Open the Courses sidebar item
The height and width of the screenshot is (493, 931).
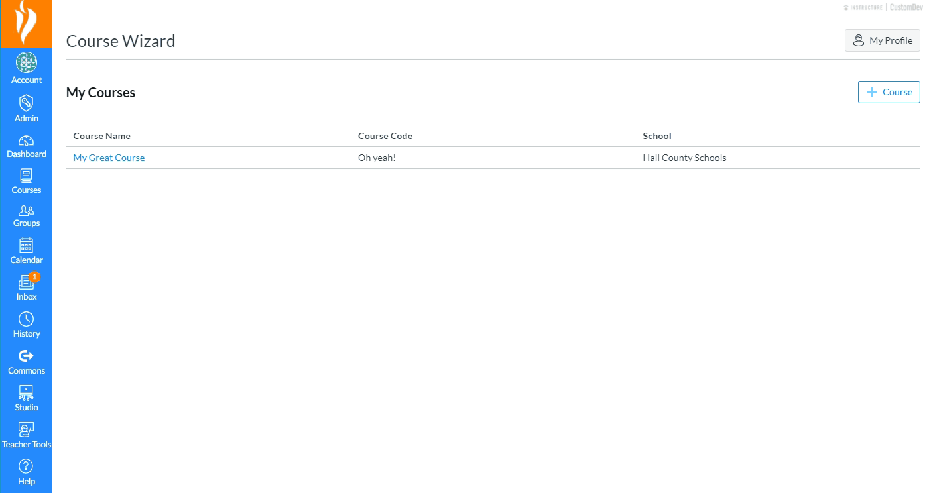(x=26, y=182)
